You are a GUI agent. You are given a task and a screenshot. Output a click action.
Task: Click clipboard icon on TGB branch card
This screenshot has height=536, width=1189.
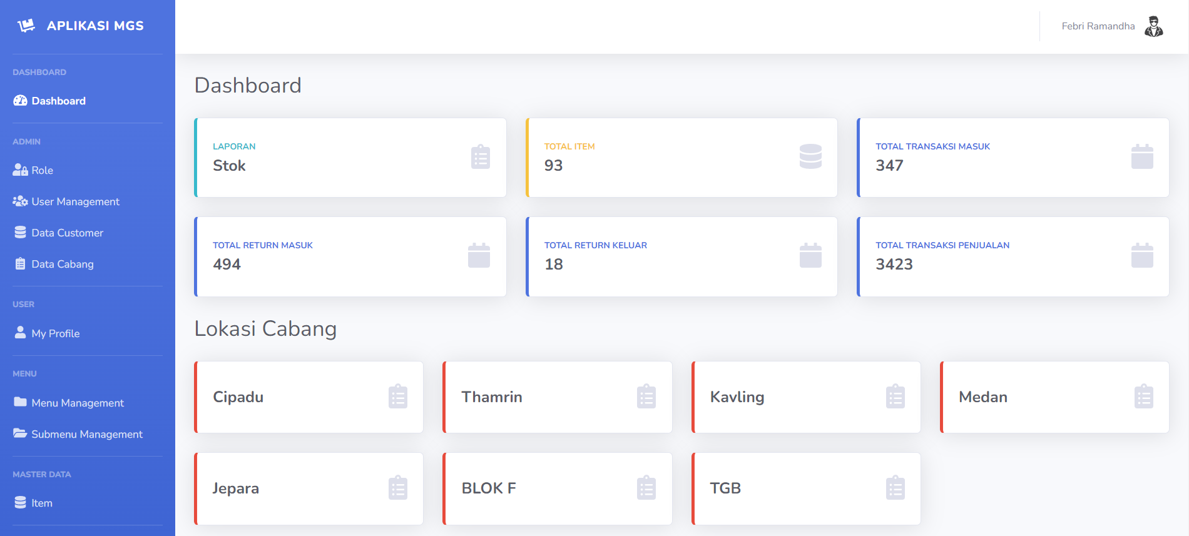tap(896, 488)
